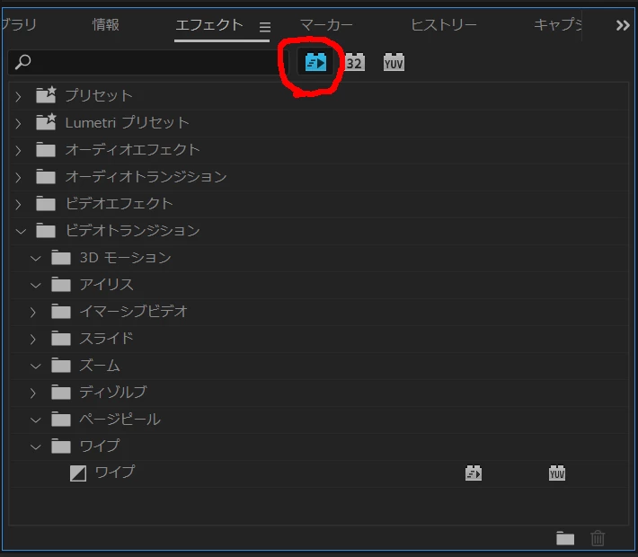Select the プリセット starred folder icon
This screenshot has height=557, width=638.
click(46, 95)
